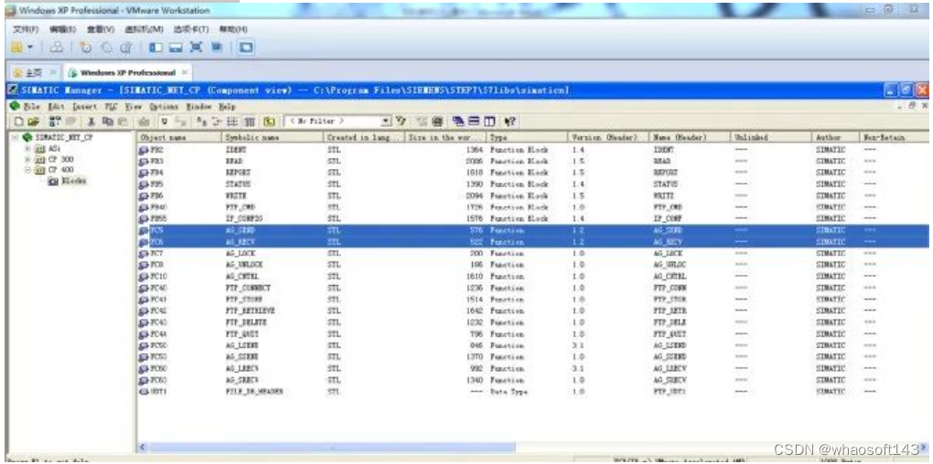Select the FB2 IDENT block row
The height and width of the screenshot is (464, 933).
click(532, 150)
